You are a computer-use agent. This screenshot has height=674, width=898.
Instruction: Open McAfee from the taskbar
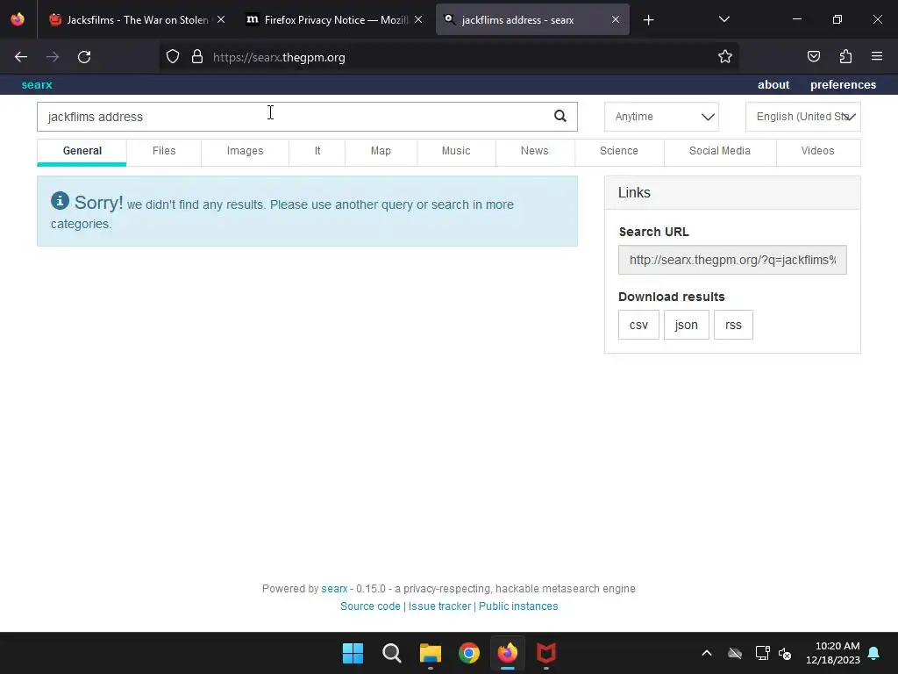pos(545,653)
